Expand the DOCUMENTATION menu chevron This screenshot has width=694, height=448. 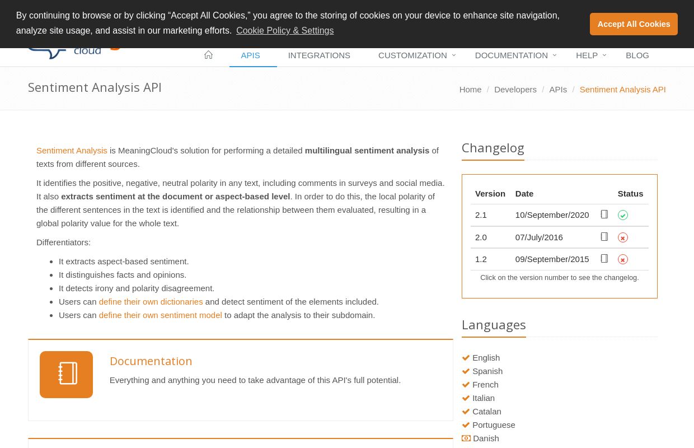tap(555, 55)
